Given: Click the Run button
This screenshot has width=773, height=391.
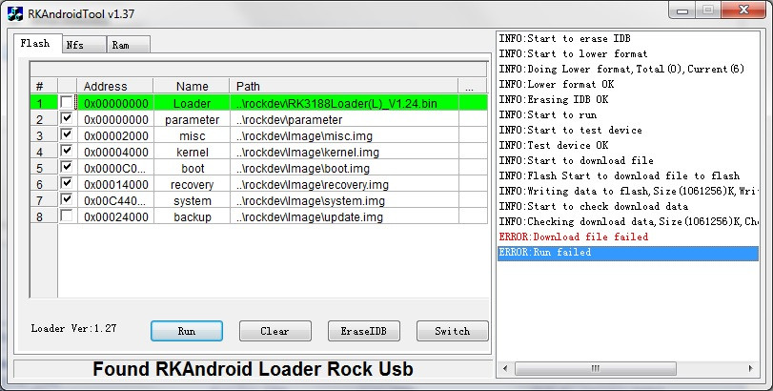Looking at the screenshot, I should (187, 331).
